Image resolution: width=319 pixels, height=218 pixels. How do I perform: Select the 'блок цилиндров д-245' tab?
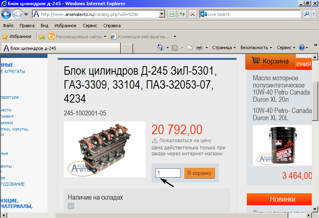pyautogui.click(x=61, y=48)
